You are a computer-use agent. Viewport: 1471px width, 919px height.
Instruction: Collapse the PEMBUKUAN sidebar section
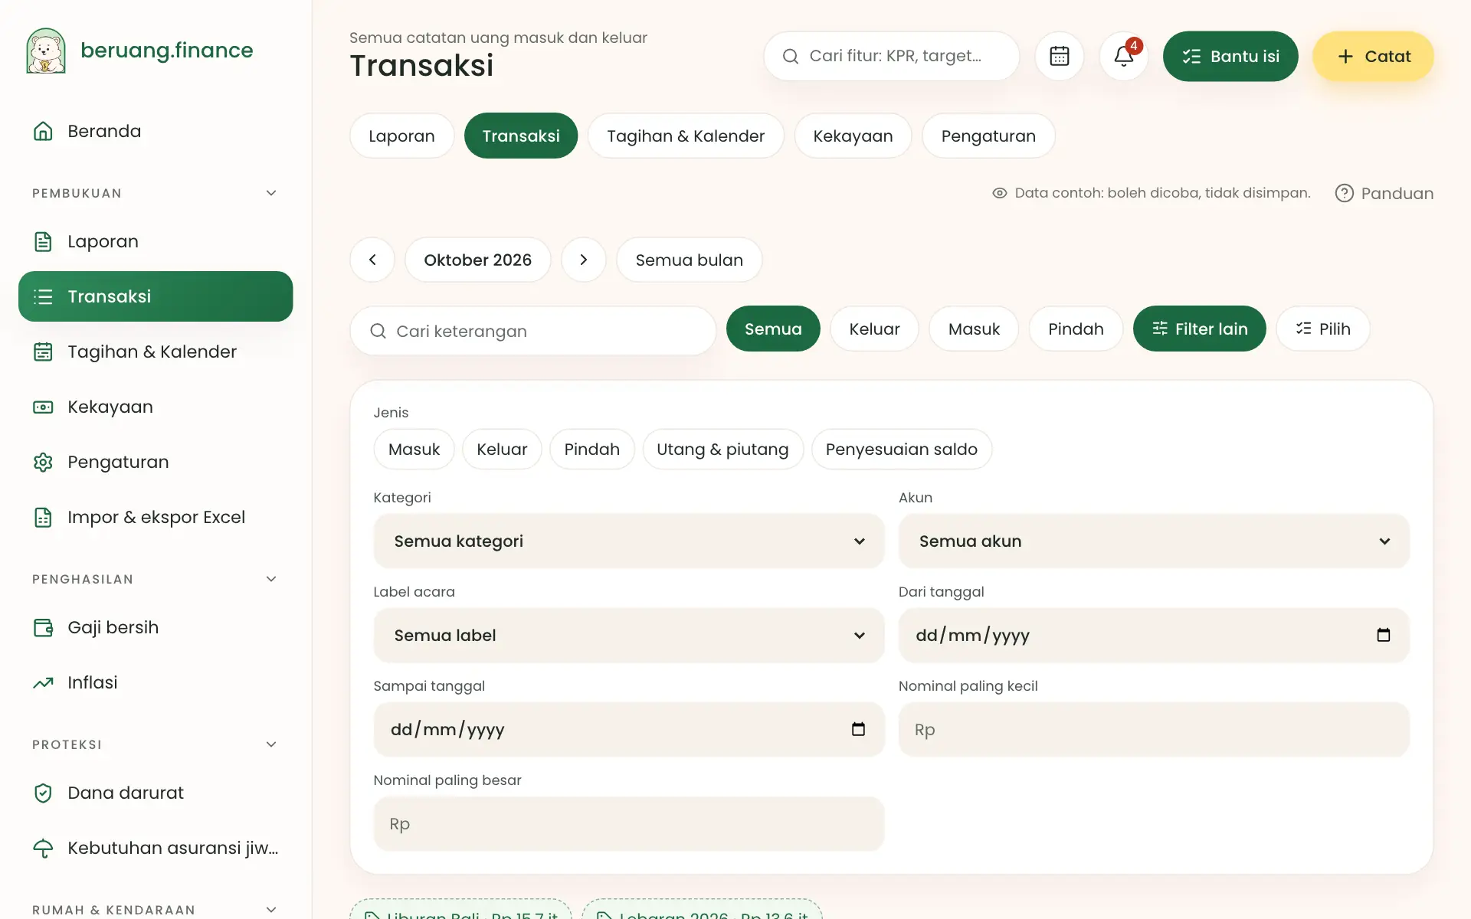pyautogui.click(x=271, y=193)
